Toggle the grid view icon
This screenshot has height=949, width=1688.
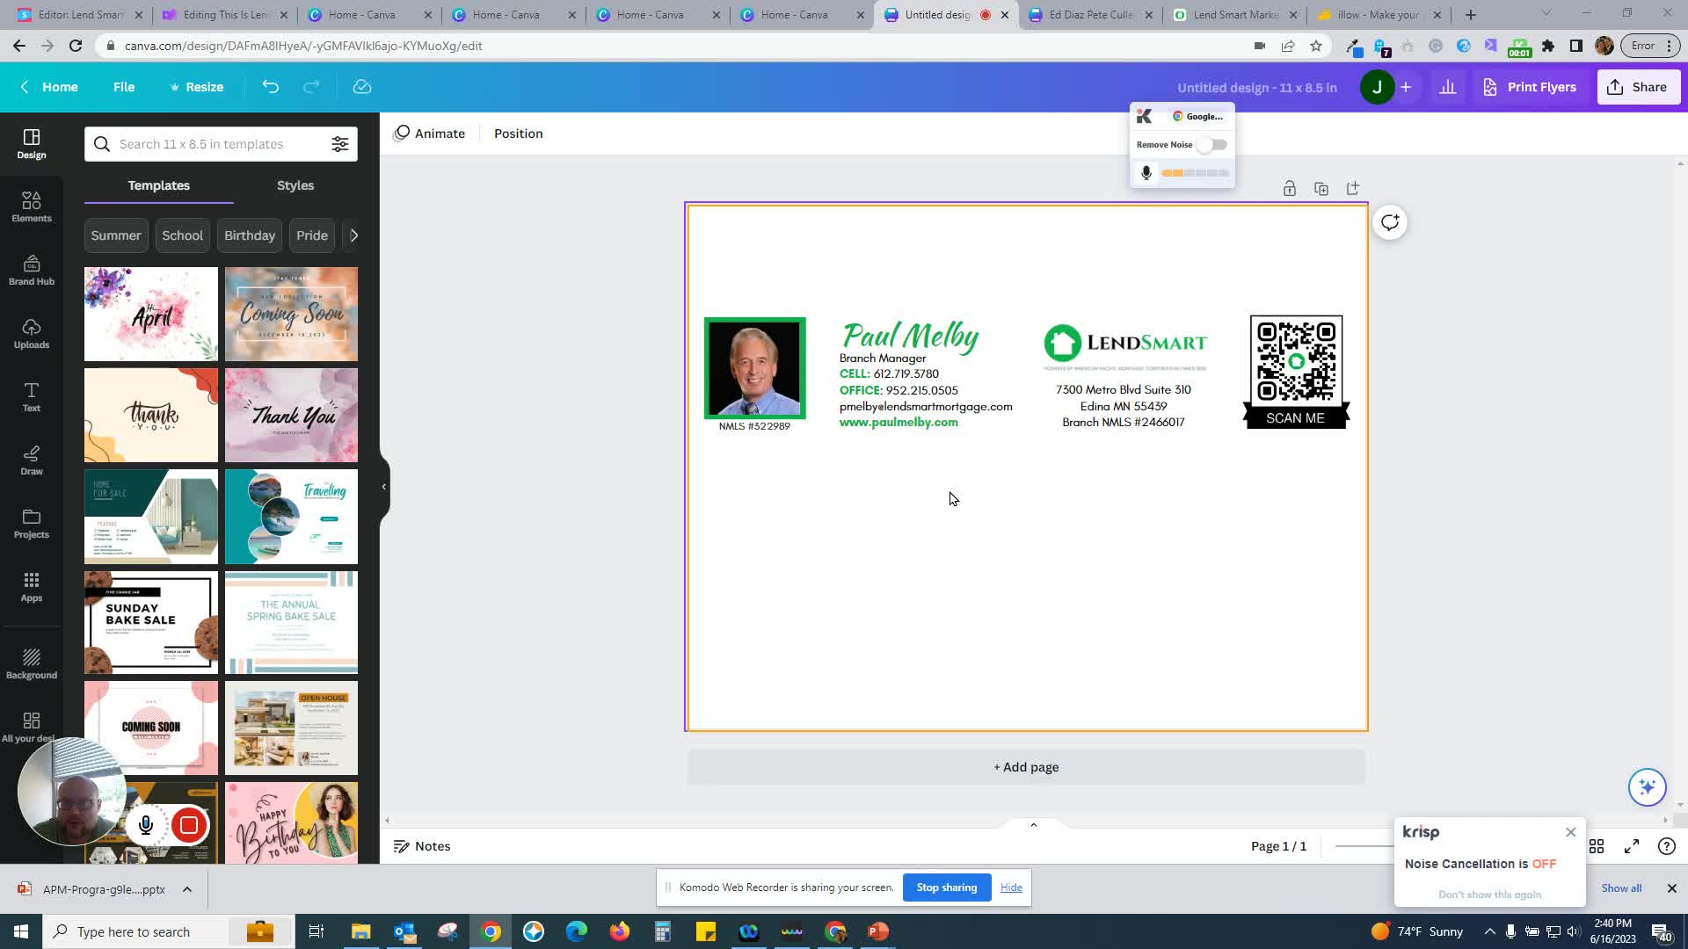1597,846
